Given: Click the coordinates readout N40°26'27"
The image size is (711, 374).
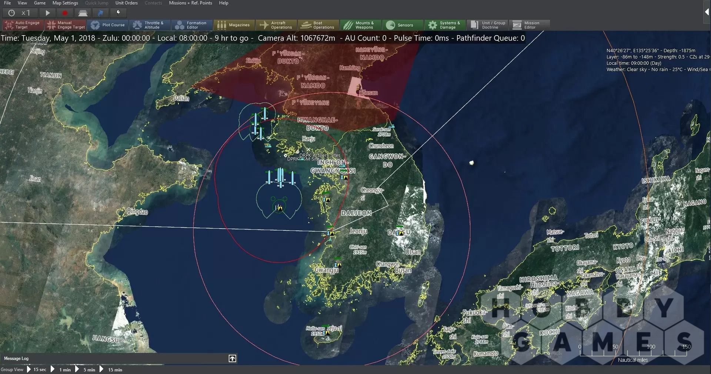Looking at the screenshot, I should pyautogui.click(x=651, y=50).
